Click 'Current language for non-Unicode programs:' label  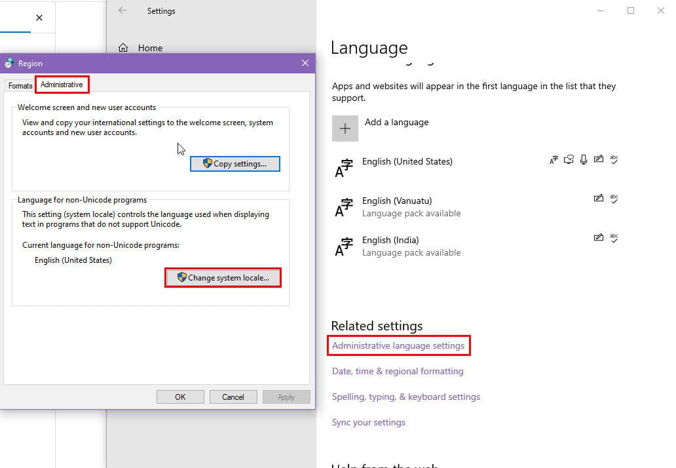(101, 245)
